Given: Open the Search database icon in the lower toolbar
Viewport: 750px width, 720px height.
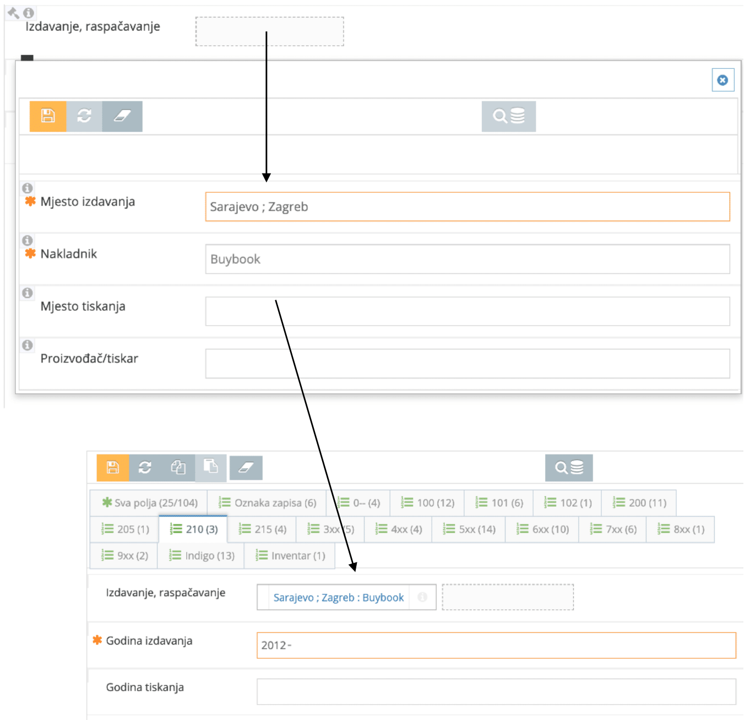Looking at the screenshot, I should pos(570,467).
